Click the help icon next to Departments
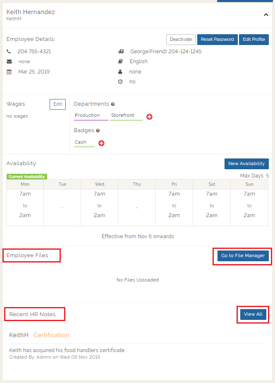This screenshot has width=275, height=383. pos(113,104)
